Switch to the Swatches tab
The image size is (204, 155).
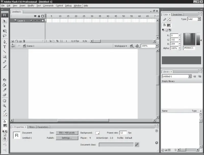[x=177, y=15]
